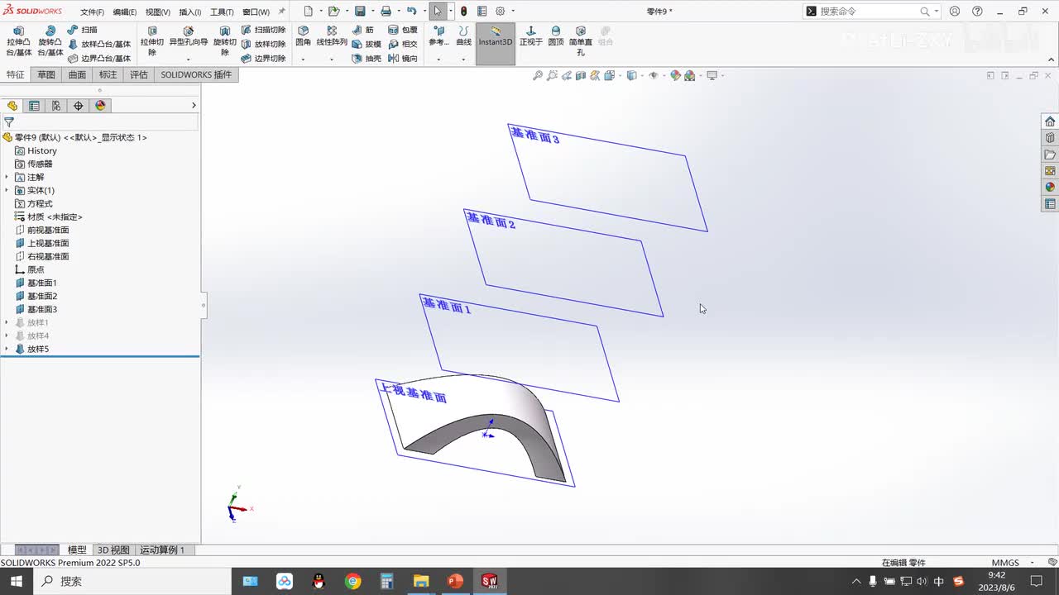Click the 简单直孔 simple hole tool

click(x=581, y=40)
